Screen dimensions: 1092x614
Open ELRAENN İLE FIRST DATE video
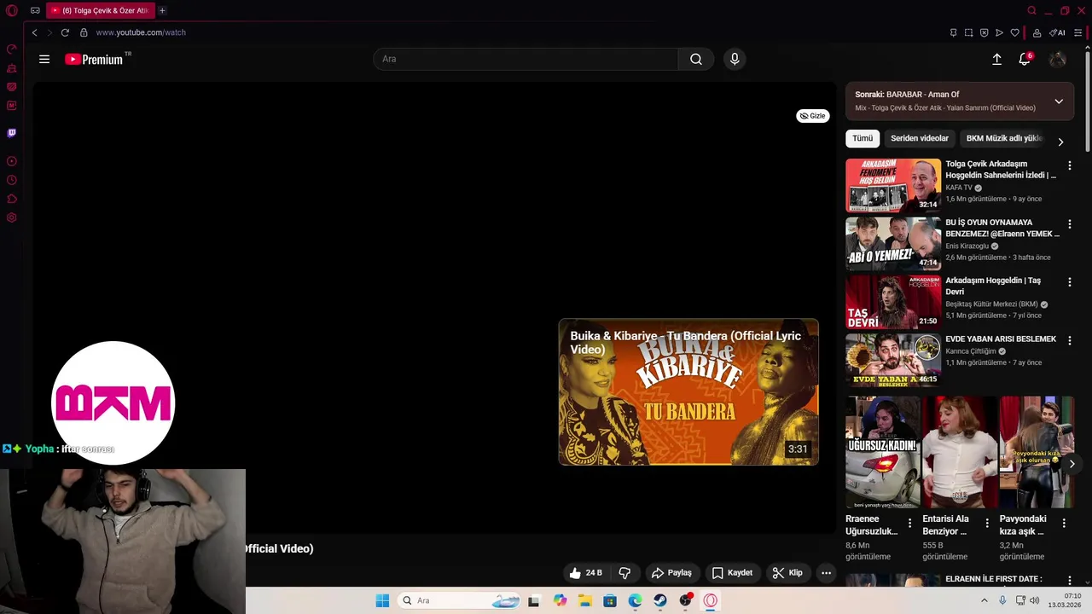994,579
